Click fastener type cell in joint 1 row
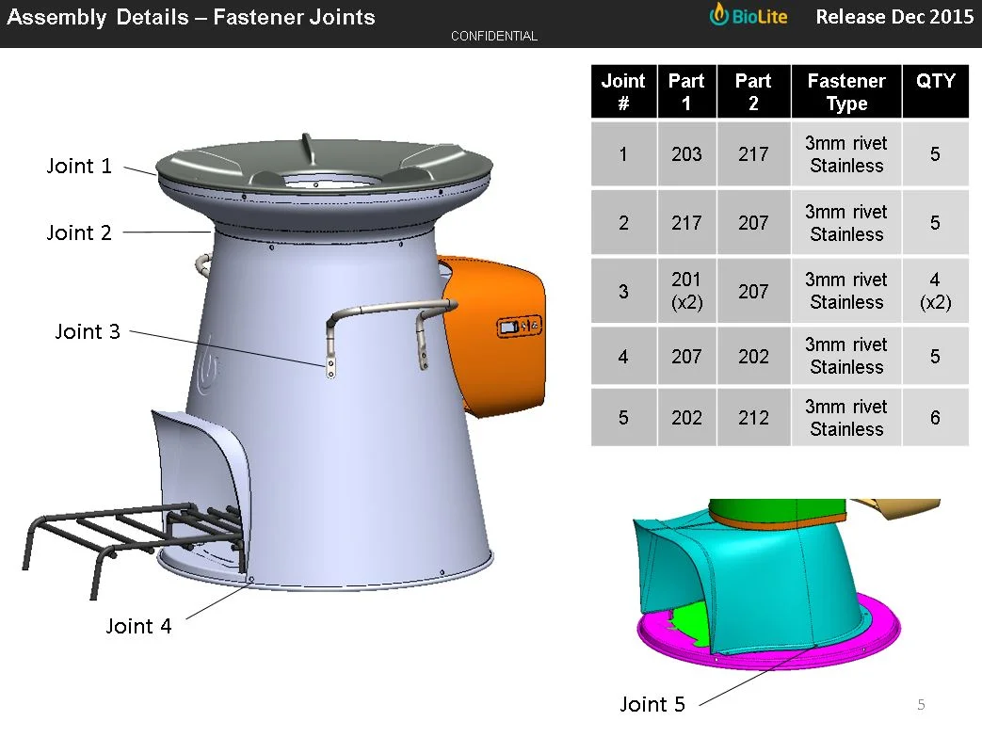 click(x=846, y=154)
